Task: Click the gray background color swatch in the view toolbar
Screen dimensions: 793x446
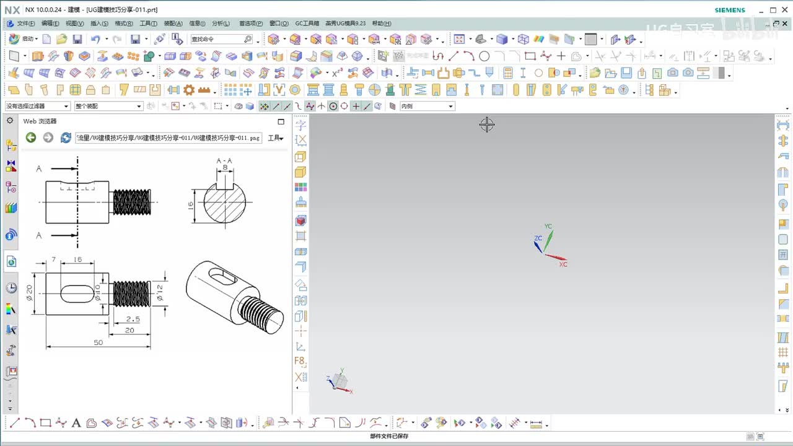Action: pyautogui.click(x=590, y=39)
